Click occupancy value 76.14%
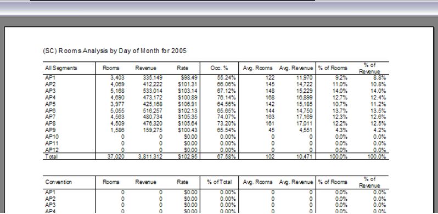This screenshot has height=214, width=438. [227, 98]
